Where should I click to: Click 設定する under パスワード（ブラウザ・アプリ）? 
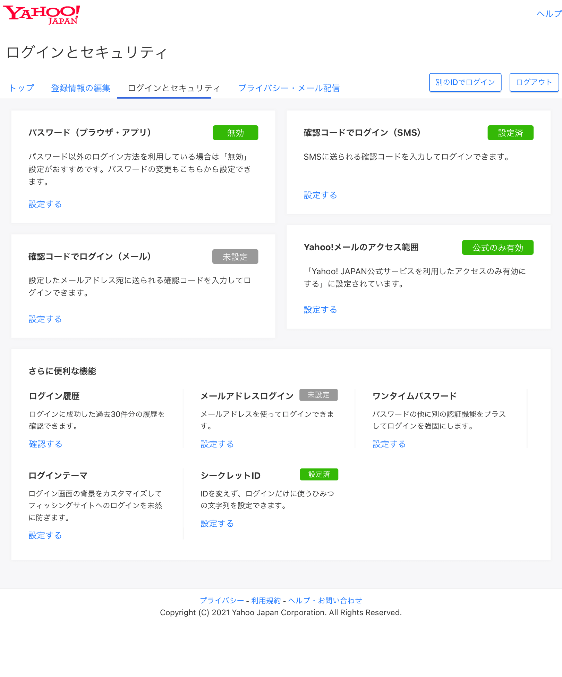[45, 204]
